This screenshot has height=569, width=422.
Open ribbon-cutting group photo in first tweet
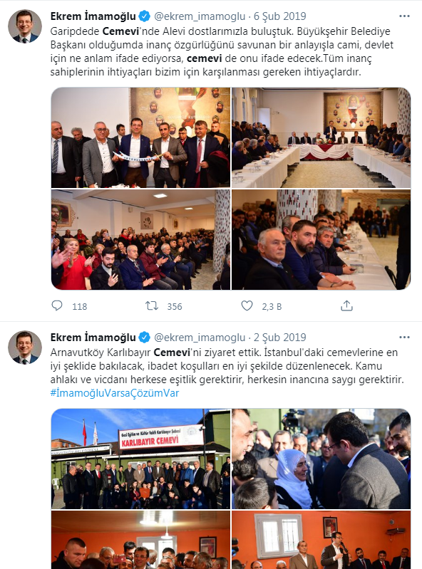pyautogui.click(x=140, y=137)
